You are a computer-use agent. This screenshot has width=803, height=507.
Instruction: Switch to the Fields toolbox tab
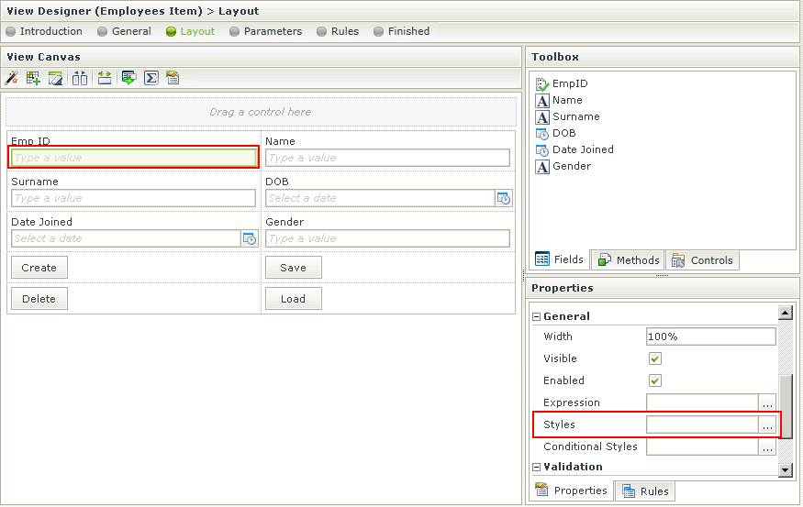560,259
